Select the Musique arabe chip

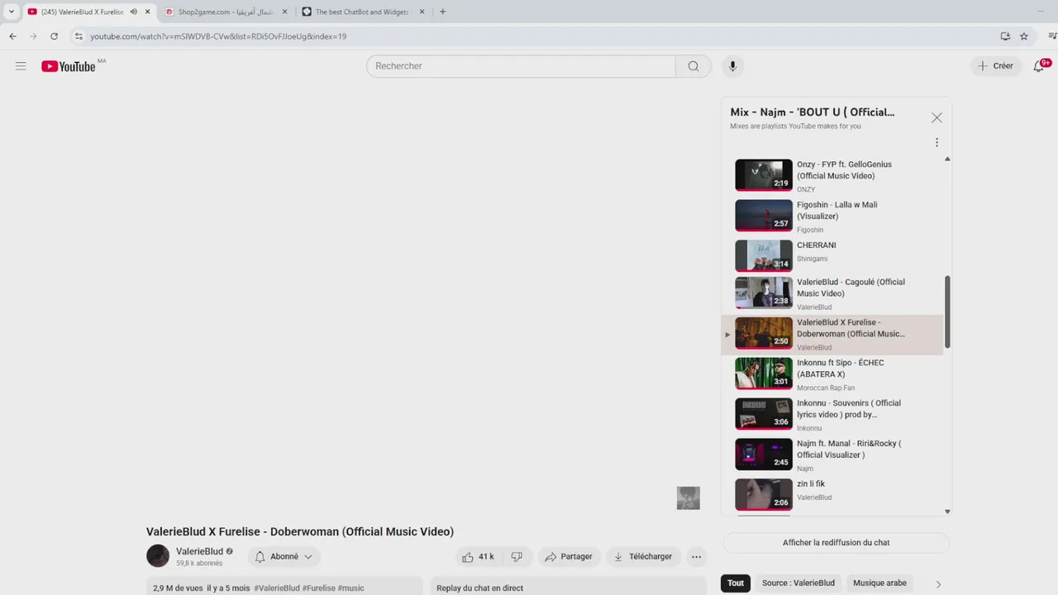[x=879, y=583]
